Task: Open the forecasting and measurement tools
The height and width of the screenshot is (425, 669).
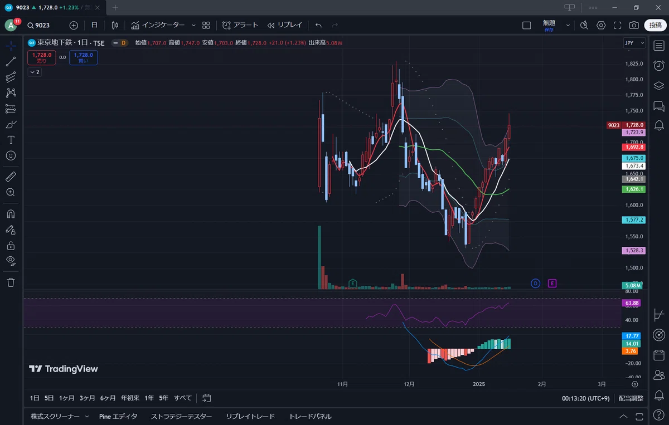Action: (x=11, y=109)
